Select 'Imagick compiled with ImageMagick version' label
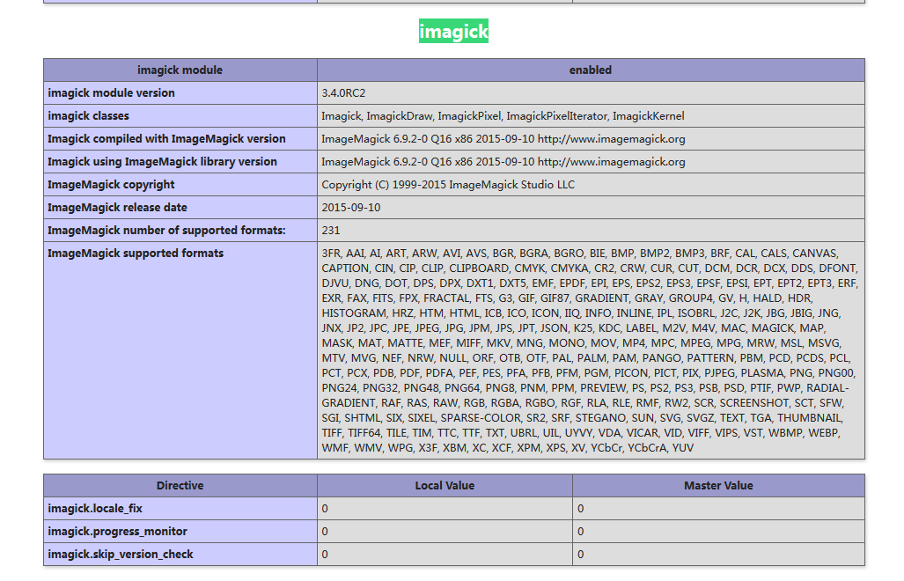The width and height of the screenshot is (904, 581). tap(180, 139)
